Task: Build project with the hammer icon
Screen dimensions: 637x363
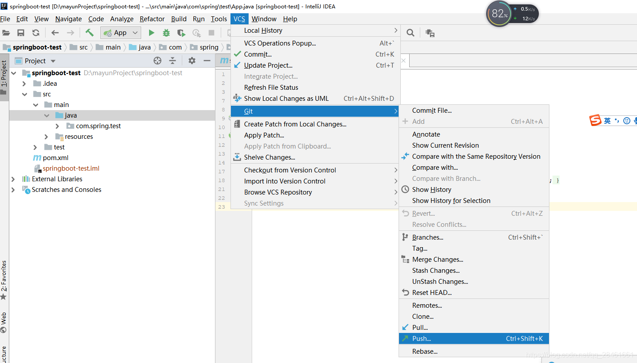Action: tap(89, 33)
